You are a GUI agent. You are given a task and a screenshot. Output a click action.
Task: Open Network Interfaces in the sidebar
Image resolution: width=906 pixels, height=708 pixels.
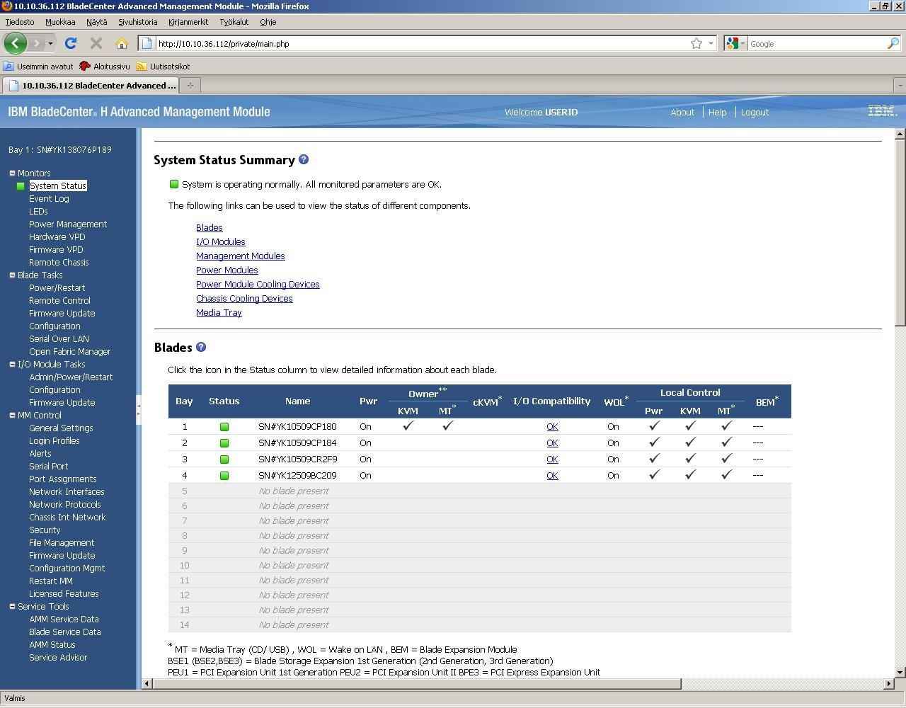coord(67,491)
